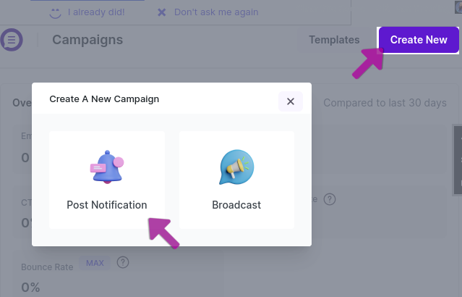This screenshot has height=297, width=462.
Task: Click the smiley face icon
Action: click(x=55, y=13)
